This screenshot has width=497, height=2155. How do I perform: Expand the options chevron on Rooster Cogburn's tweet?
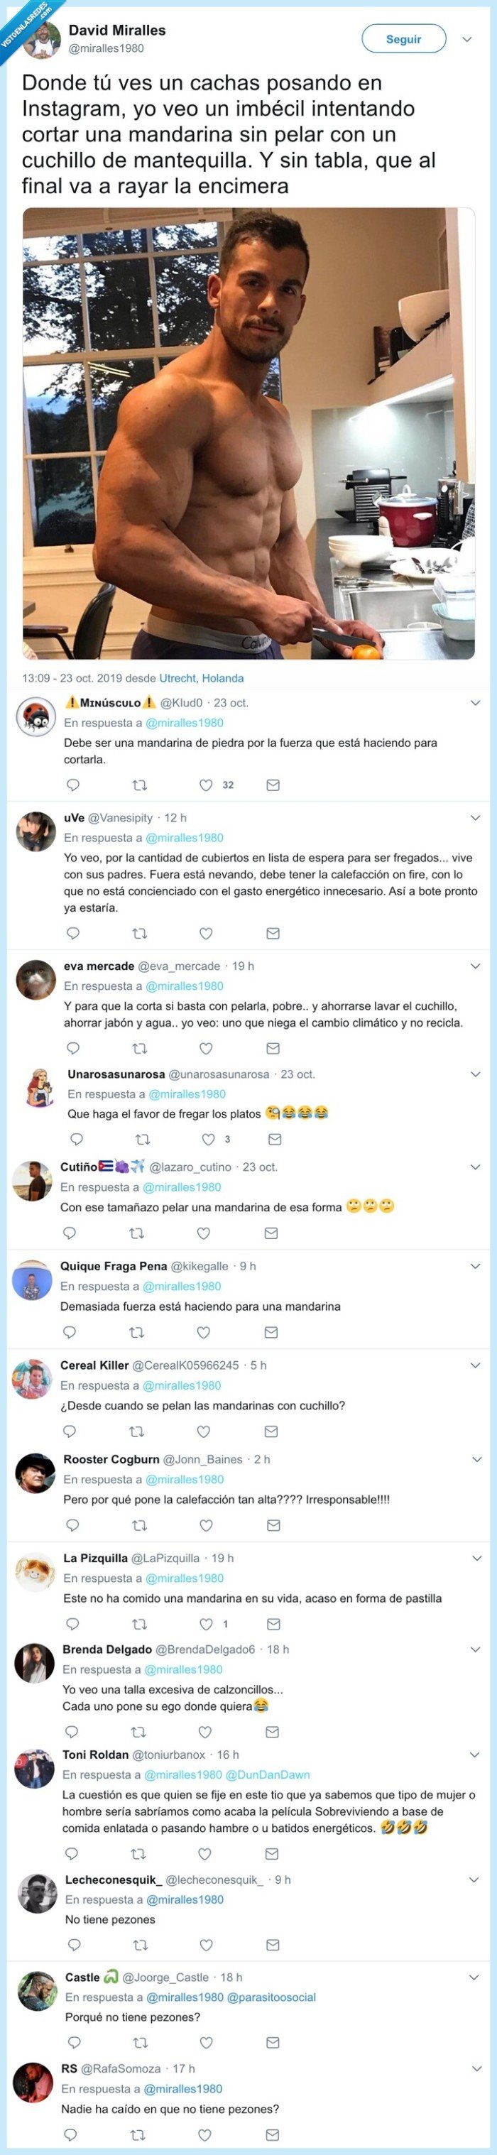click(x=477, y=1460)
